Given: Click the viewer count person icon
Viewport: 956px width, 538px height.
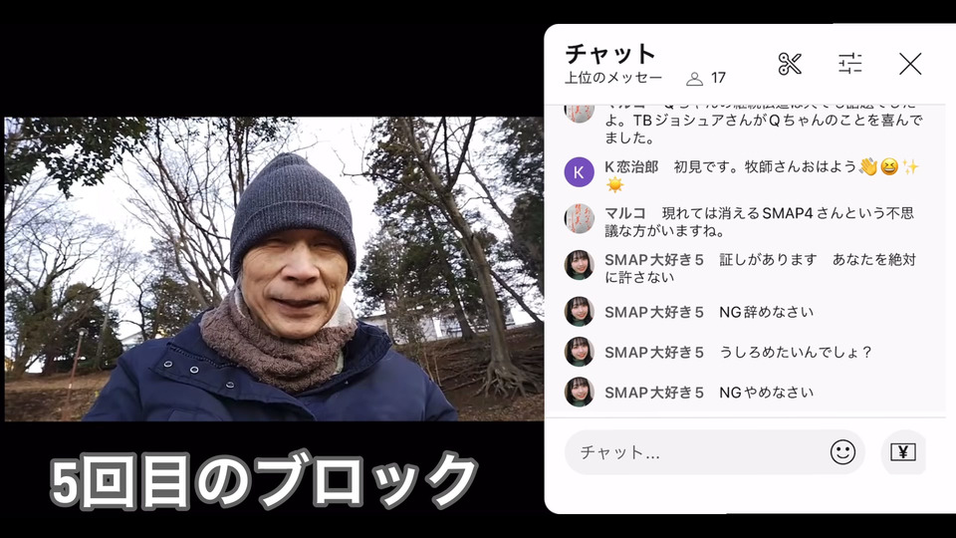Looking at the screenshot, I should (694, 79).
